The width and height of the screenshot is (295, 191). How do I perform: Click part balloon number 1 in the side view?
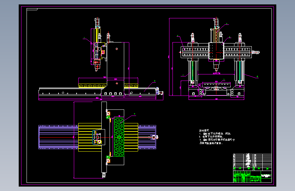pos(84,38)
